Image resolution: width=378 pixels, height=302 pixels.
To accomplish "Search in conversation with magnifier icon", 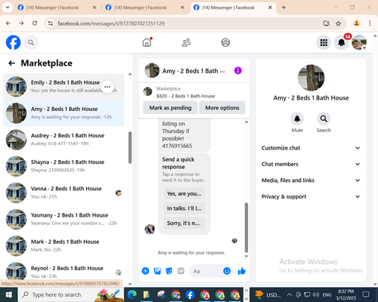I will coord(324,119).
